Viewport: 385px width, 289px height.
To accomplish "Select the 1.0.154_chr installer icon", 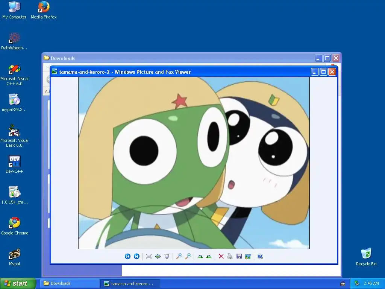I will [x=14, y=195].
